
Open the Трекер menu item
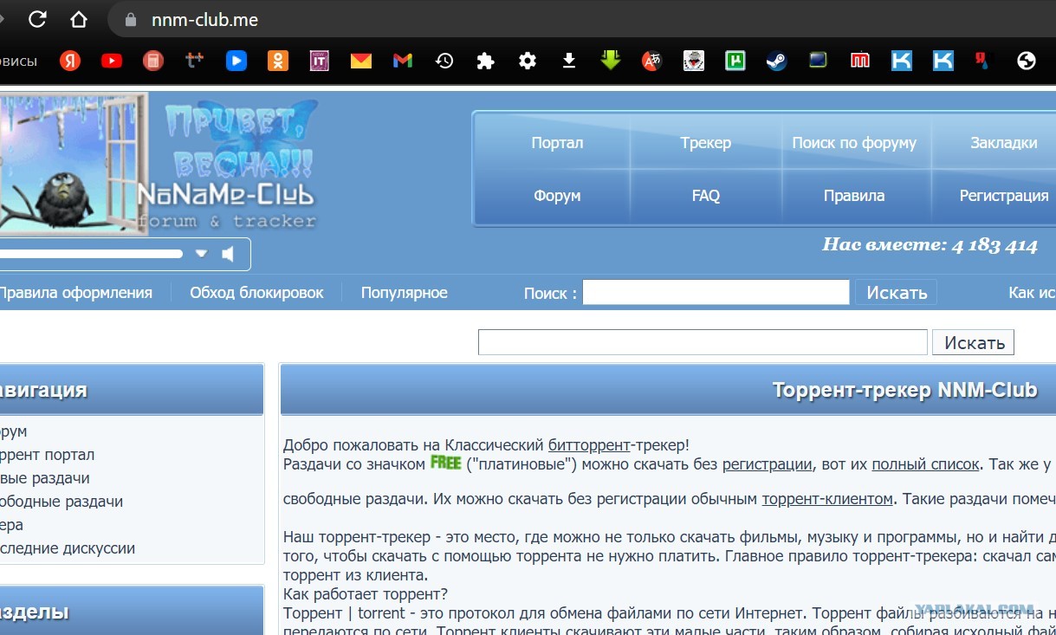point(706,143)
